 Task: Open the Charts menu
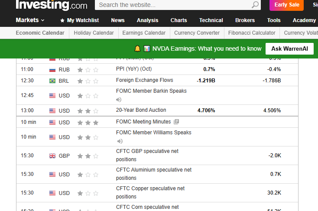178,20
